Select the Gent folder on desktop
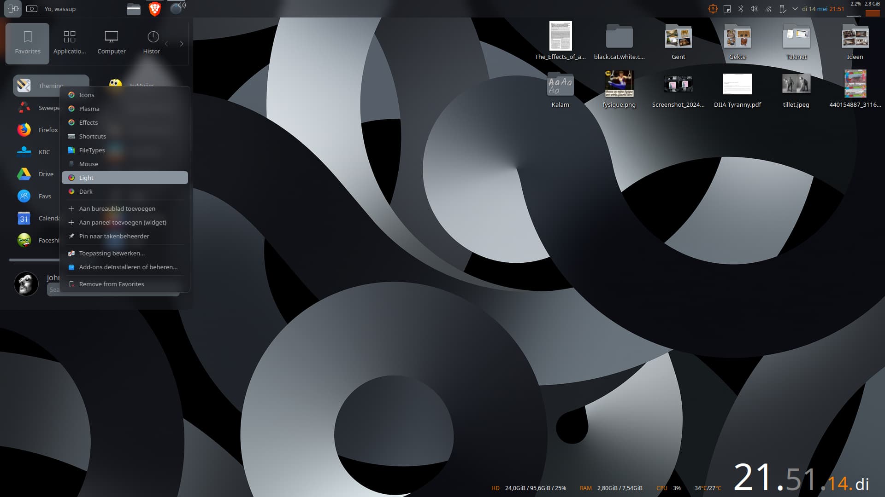Viewport: 885px width, 497px height. (x=678, y=40)
